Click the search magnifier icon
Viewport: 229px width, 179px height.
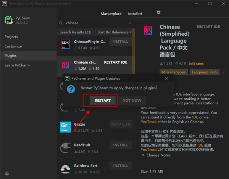(x=61, y=23)
